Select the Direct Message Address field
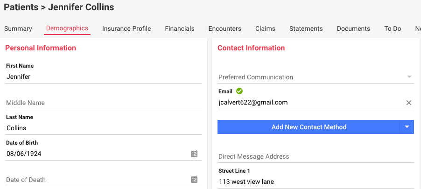421x189 pixels. click(x=316, y=156)
